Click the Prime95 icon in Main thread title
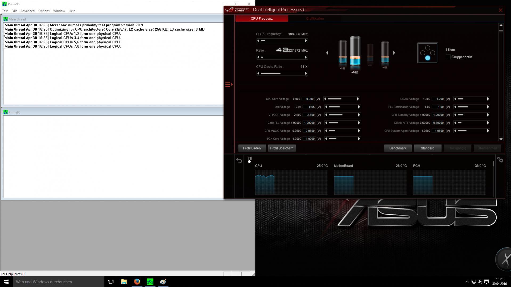Screen dimensions: 511x287 pos(5,19)
